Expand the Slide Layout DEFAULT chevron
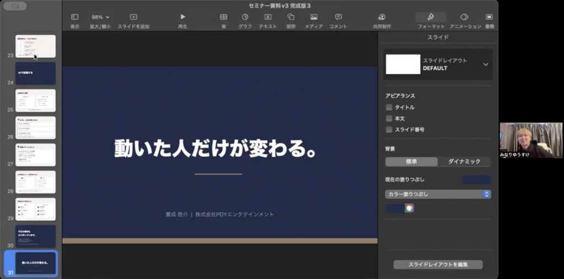The width and height of the screenshot is (564, 279). 485,64
